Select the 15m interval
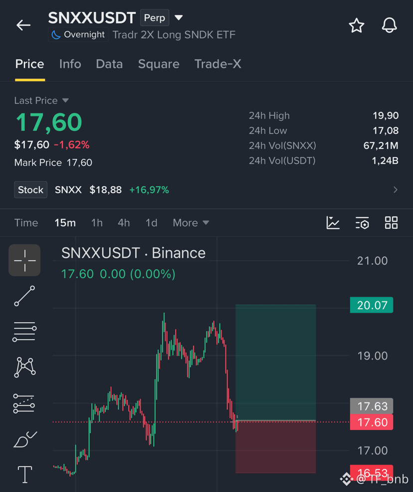 pyautogui.click(x=65, y=223)
